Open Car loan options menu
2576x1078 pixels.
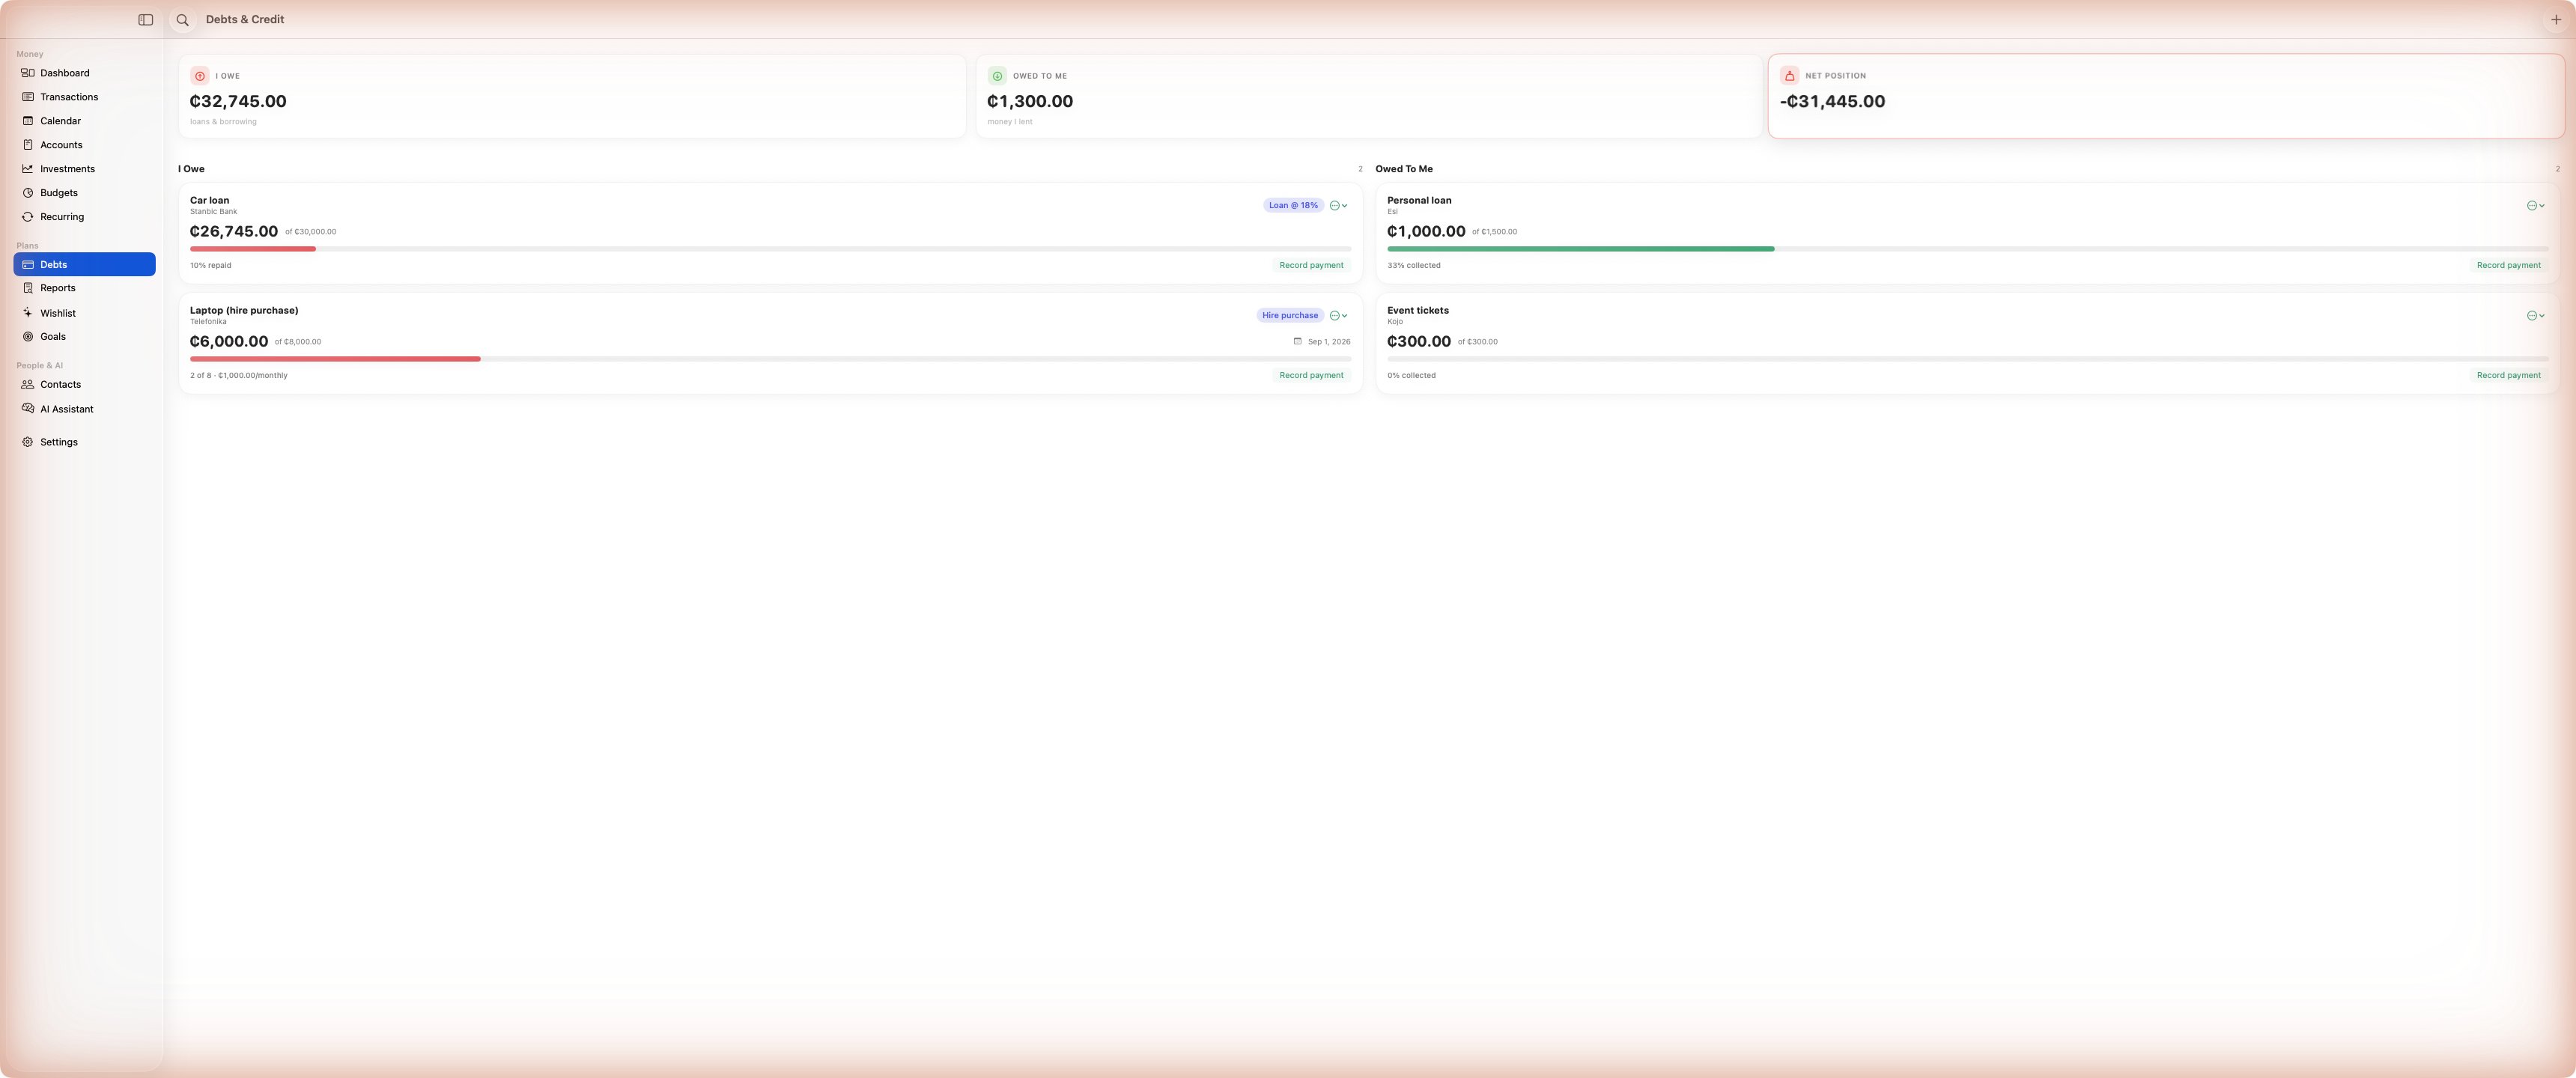coord(1339,206)
